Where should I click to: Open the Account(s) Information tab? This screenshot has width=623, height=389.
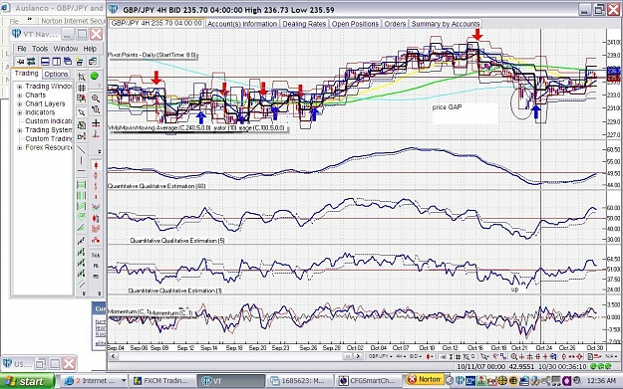(242, 24)
